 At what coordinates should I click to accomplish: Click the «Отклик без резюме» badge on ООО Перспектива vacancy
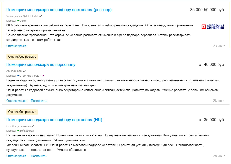point(22,112)
